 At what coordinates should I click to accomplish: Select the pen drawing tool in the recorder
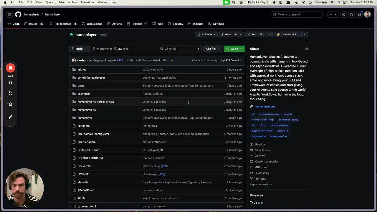pyautogui.click(x=10, y=117)
